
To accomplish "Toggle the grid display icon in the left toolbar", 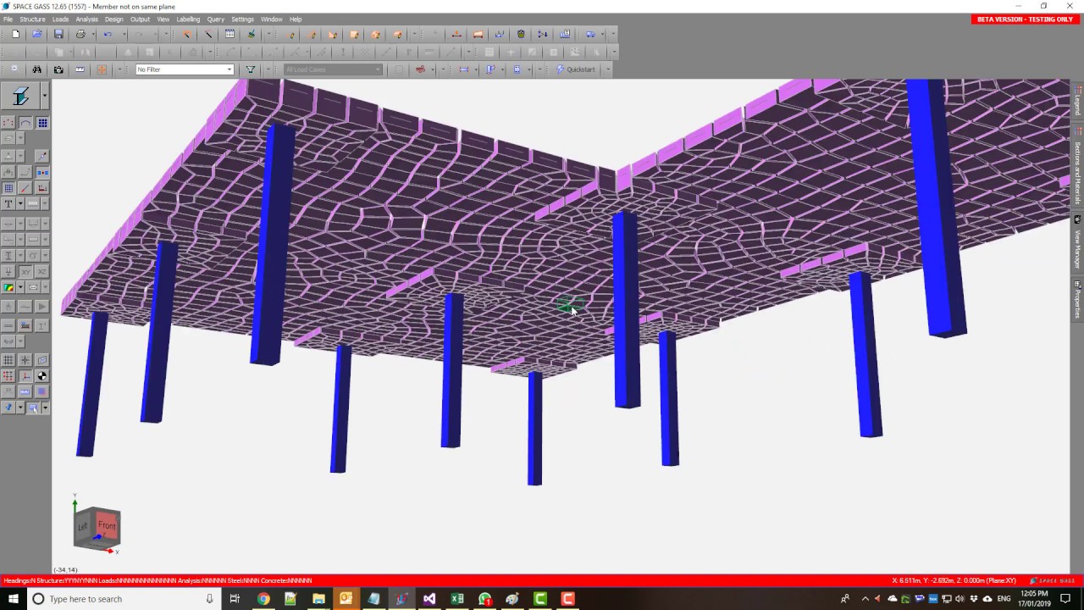I will [8, 360].
